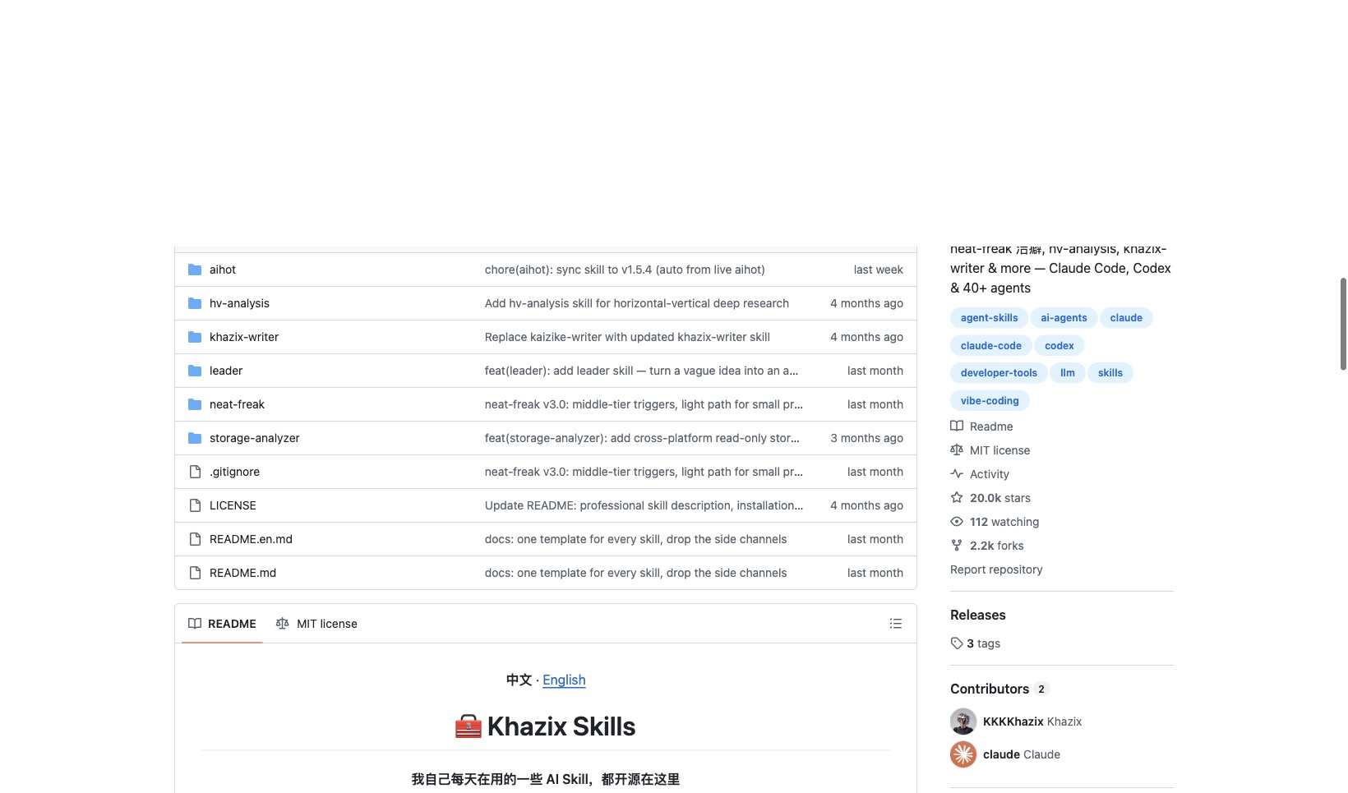Open KKKKhazix contributor avatar

point(963,722)
